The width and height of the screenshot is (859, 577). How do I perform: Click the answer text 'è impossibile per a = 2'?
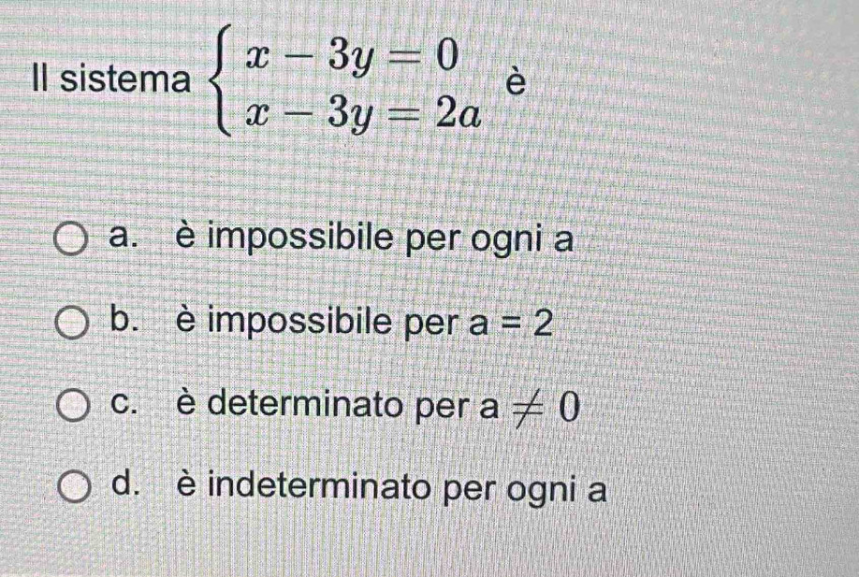(x=364, y=323)
